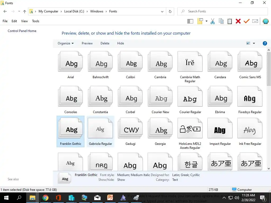Viewport: 271px width, 203px height.
Task: Click My Computer in the address path
Action: tap(48, 11)
